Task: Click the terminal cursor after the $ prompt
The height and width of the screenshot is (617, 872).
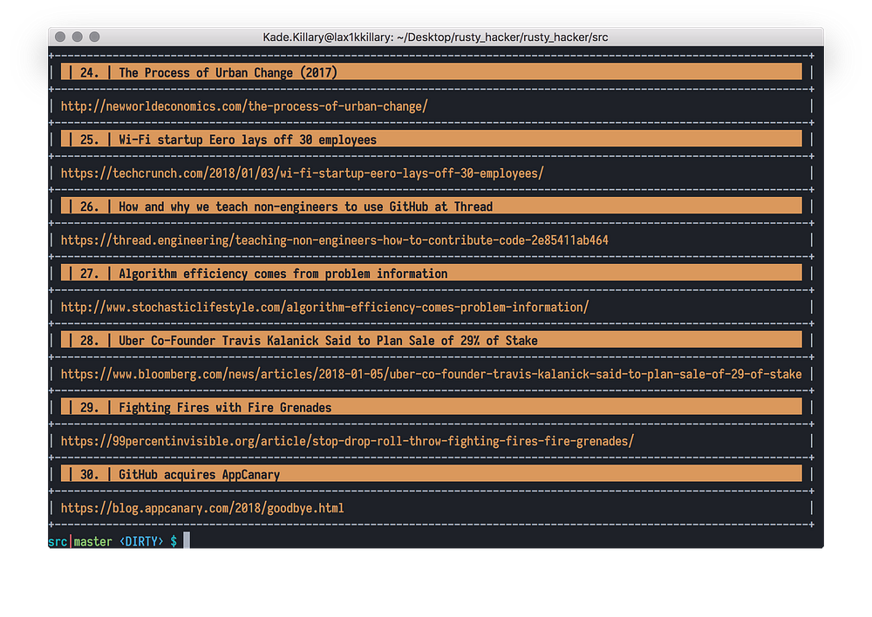Action: tap(187, 540)
